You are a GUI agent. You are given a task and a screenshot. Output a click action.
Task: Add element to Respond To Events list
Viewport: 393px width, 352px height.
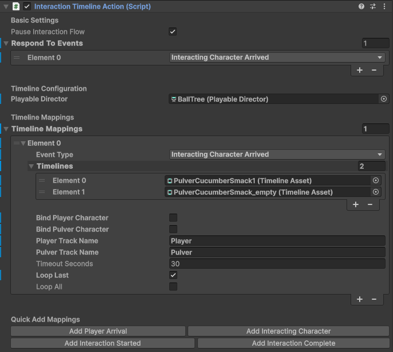pos(360,70)
